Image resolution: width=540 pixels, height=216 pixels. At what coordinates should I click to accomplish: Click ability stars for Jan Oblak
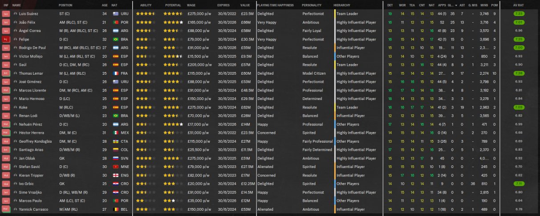click(146, 158)
